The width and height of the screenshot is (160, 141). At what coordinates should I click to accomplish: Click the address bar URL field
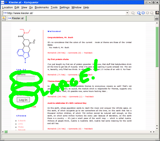65,13
